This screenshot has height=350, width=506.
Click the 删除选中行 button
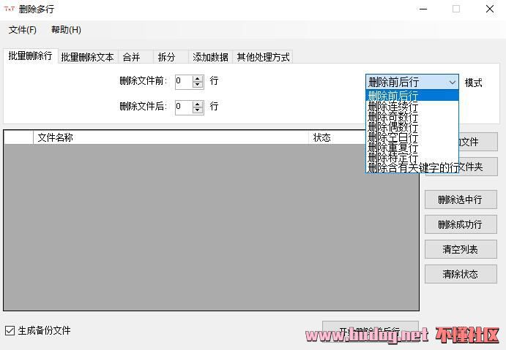(461, 199)
